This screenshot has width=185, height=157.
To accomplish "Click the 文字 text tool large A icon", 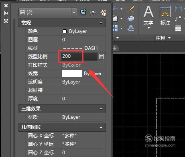I will [x=148, y=12].
